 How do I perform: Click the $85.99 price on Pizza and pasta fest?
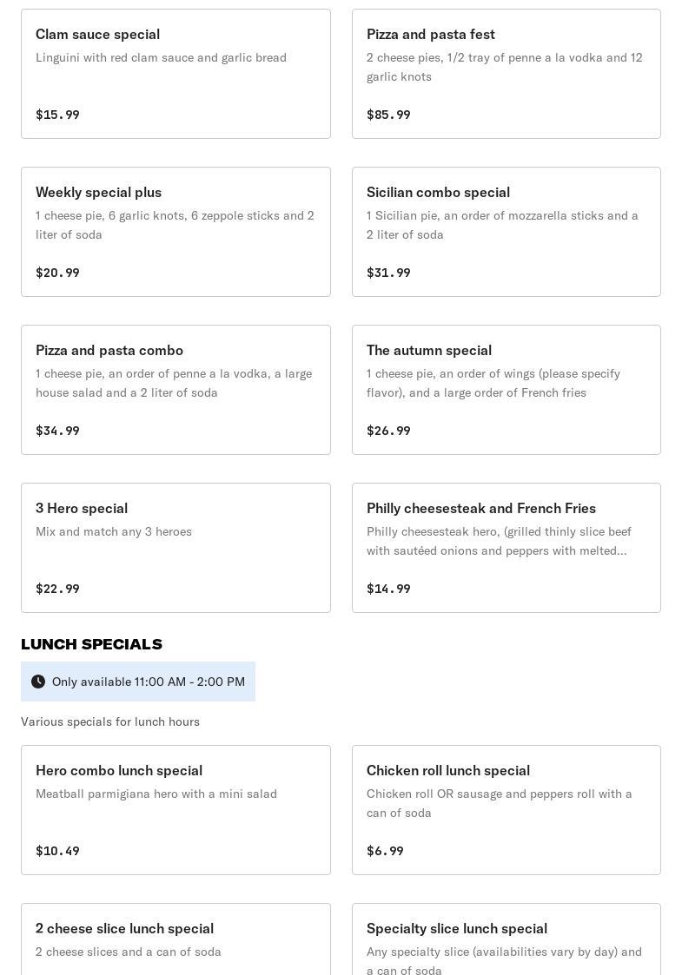(x=388, y=115)
